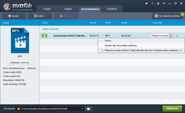Expand the save path dropdown arrow
The height and width of the screenshot is (113, 185).
pos(82,109)
